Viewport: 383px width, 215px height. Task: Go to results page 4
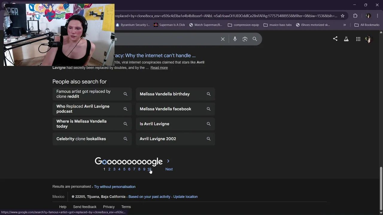click(x=119, y=169)
